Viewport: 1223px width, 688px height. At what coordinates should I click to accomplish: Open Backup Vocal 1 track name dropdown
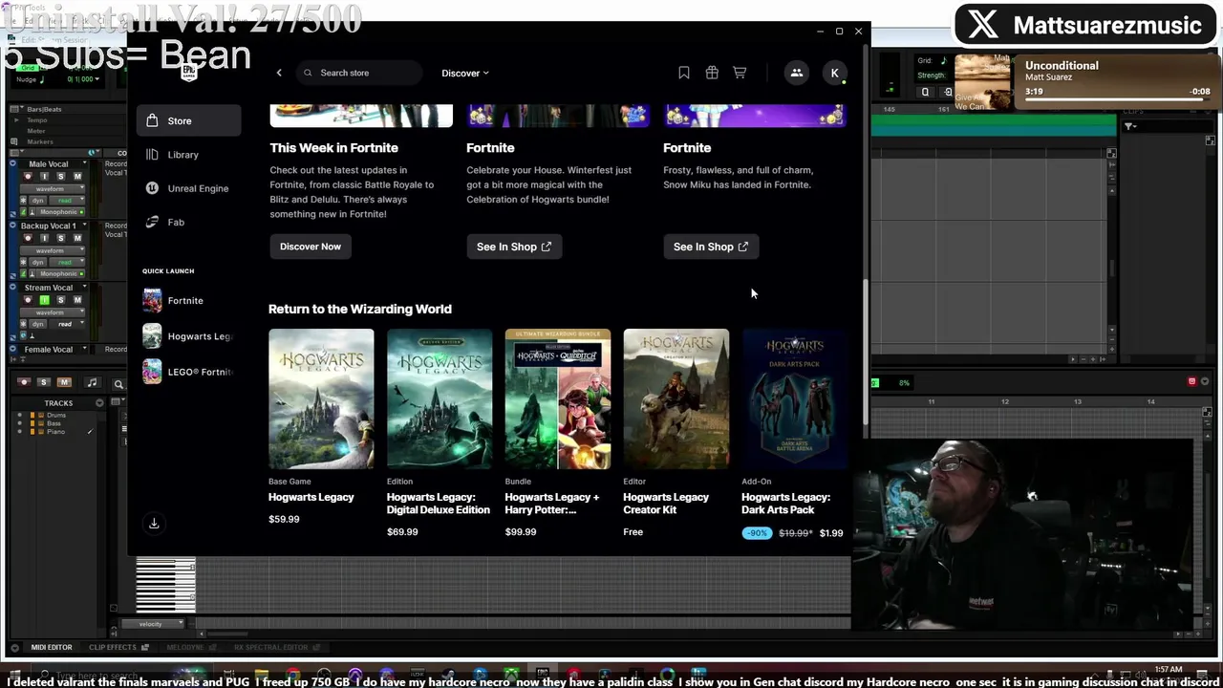pyautogui.click(x=85, y=225)
